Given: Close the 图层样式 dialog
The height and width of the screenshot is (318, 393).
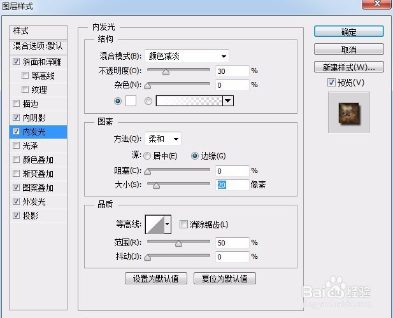Looking at the screenshot, I should [377, 4].
